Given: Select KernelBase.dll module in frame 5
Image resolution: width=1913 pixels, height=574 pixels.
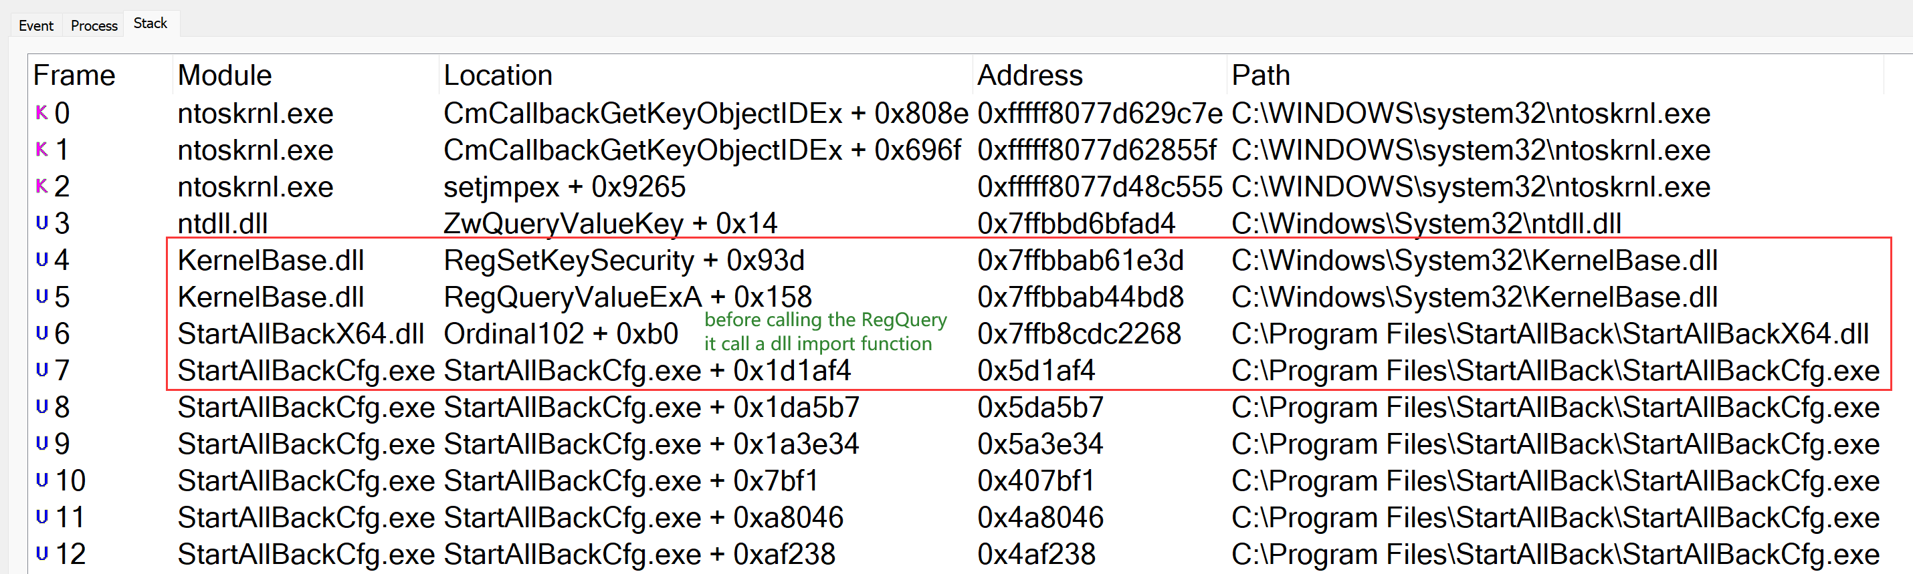Looking at the screenshot, I should point(271,297).
